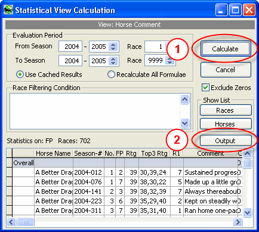
Task: Click the vertical scrollbar thumb in results
Action: click(247, 163)
